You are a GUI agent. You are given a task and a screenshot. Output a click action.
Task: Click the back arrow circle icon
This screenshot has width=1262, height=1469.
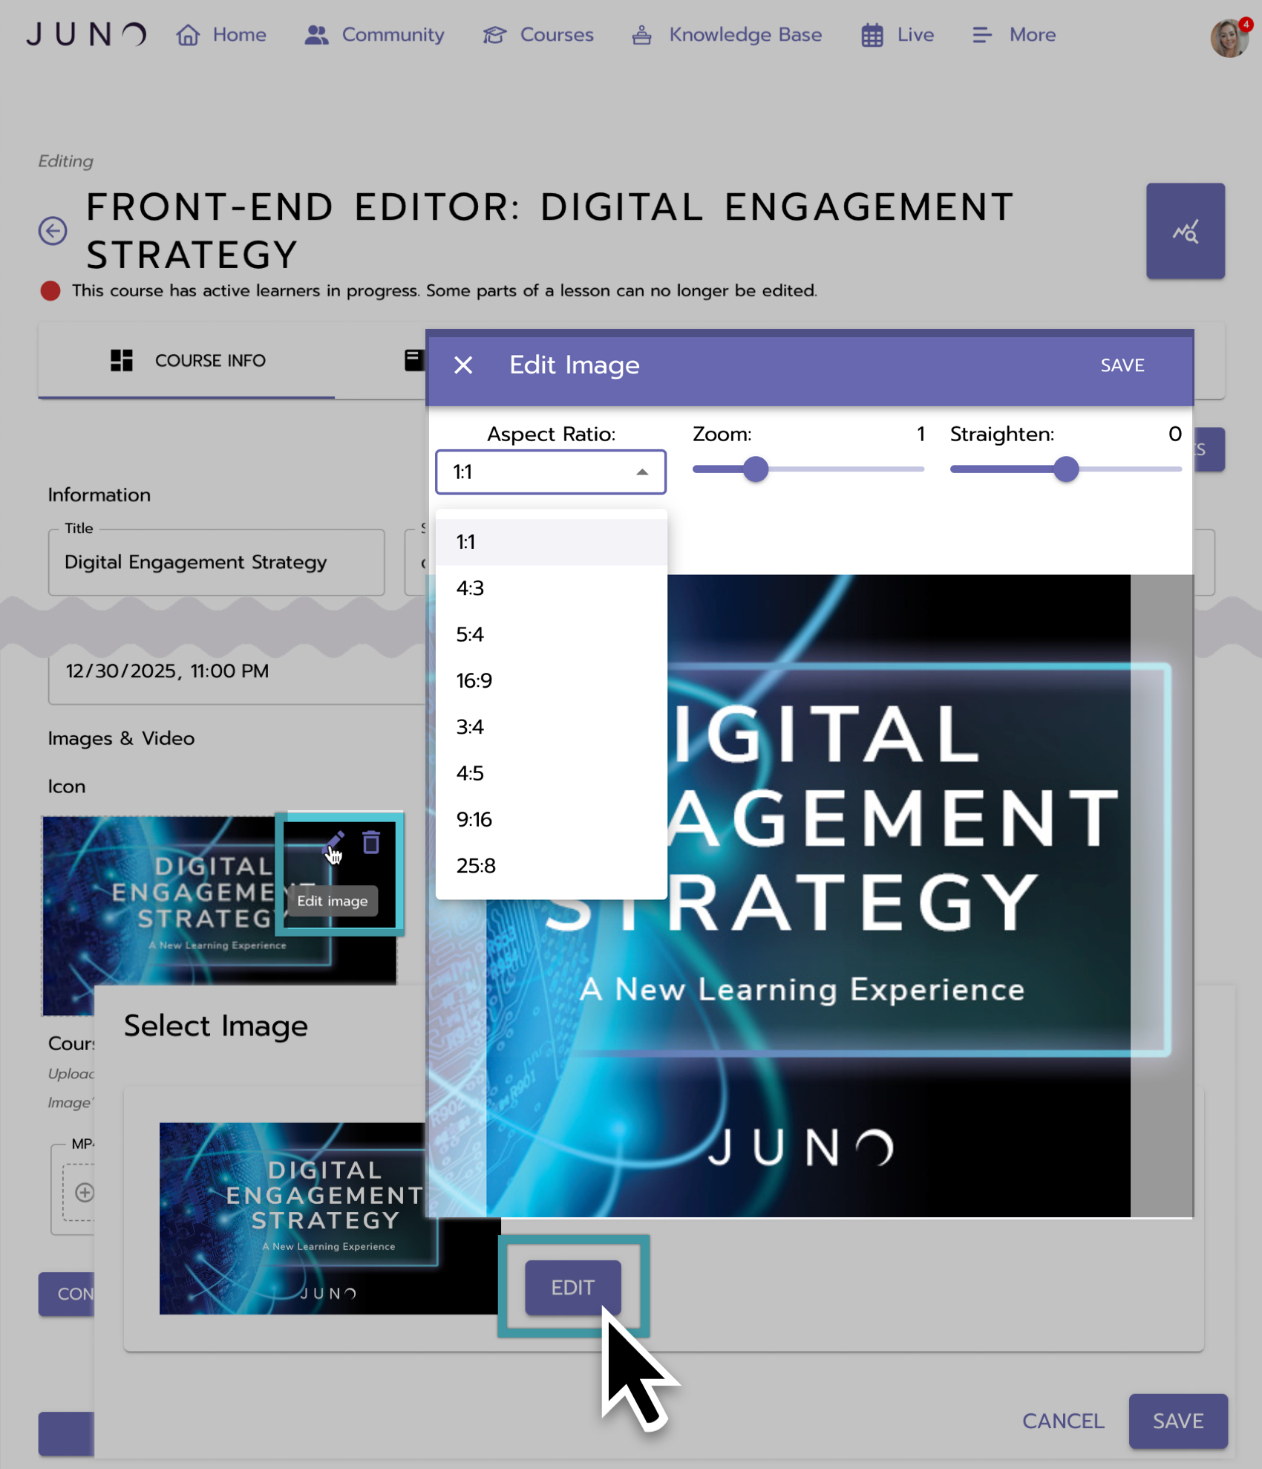pyautogui.click(x=53, y=231)
